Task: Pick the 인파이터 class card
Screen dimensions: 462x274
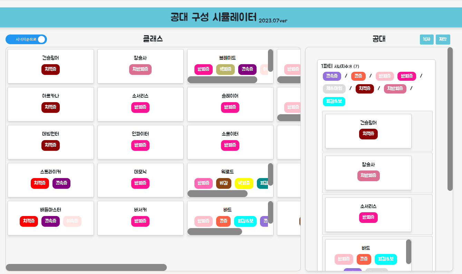Action: 140,142
